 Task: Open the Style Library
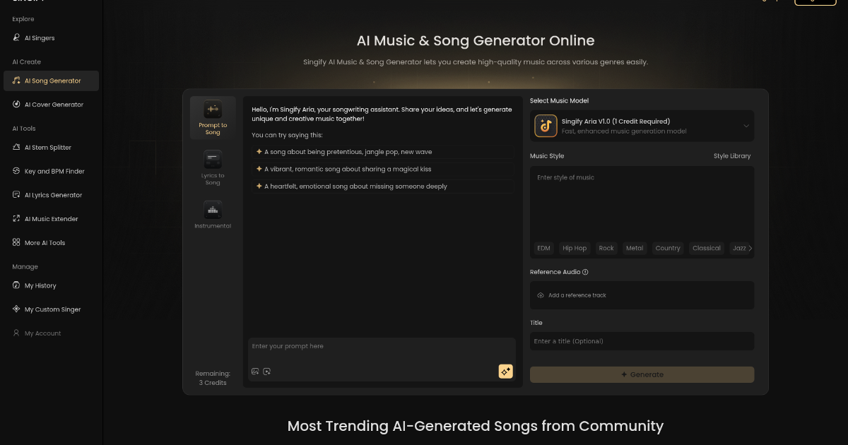pyautogui.click(x=732, y=155)
